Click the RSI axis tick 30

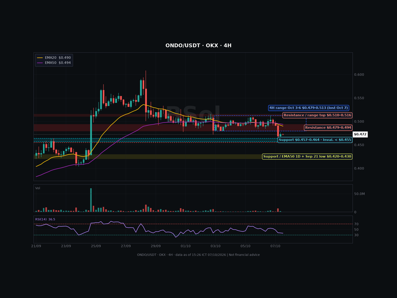point(356,235)
